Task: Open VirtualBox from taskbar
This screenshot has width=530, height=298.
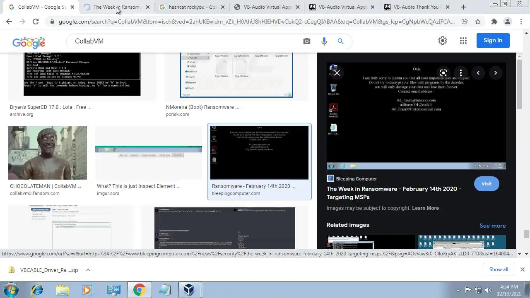Action: pos(189,290)
